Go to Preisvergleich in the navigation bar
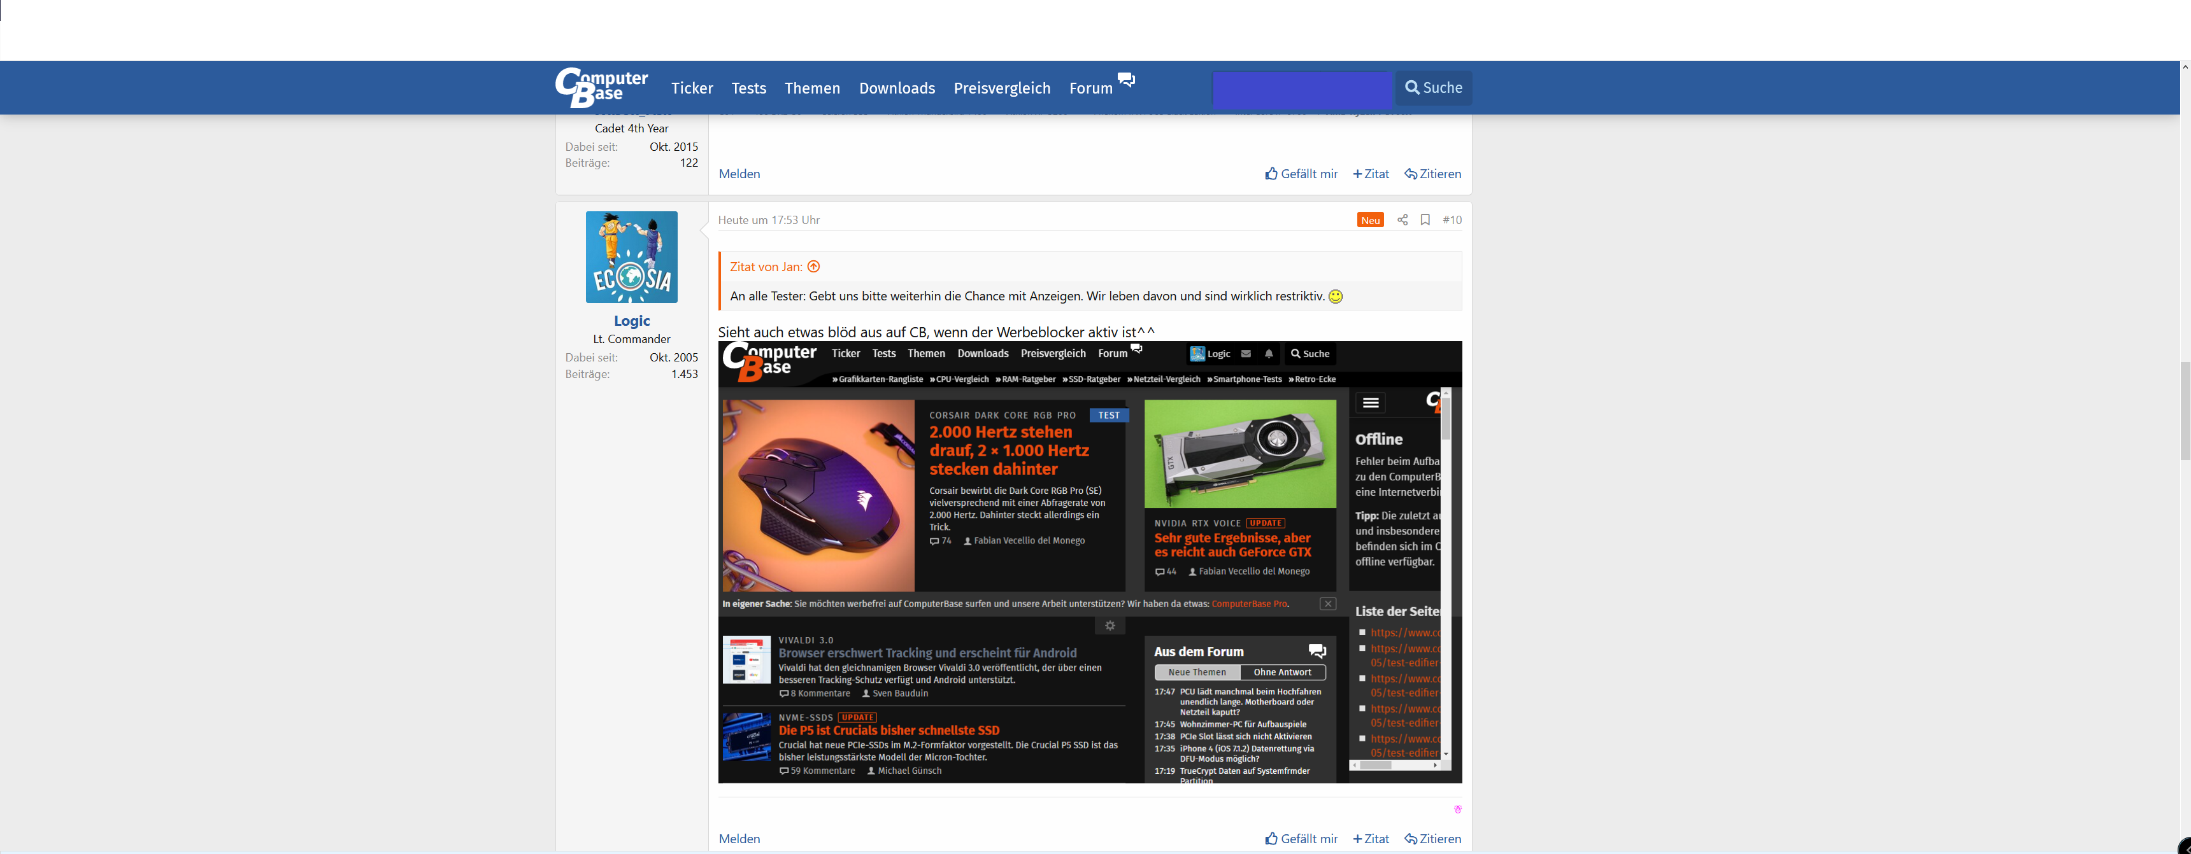The height and width of the screenshot is (854, 2191). coord(1001,88)
